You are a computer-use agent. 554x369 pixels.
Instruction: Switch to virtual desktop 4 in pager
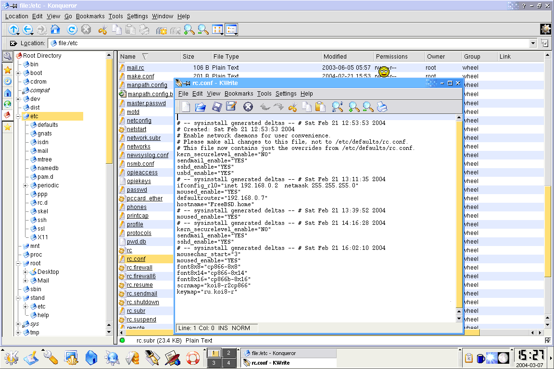tap(229, 363)
